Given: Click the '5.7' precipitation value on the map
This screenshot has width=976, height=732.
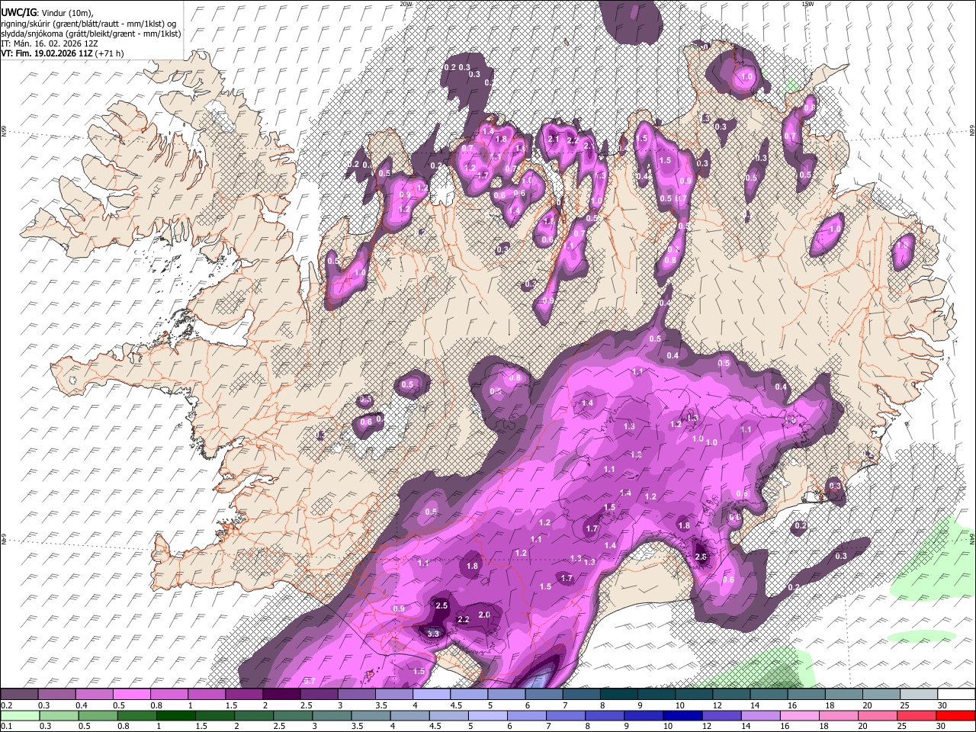Looking at the screenshot, I should click(310, 681).
